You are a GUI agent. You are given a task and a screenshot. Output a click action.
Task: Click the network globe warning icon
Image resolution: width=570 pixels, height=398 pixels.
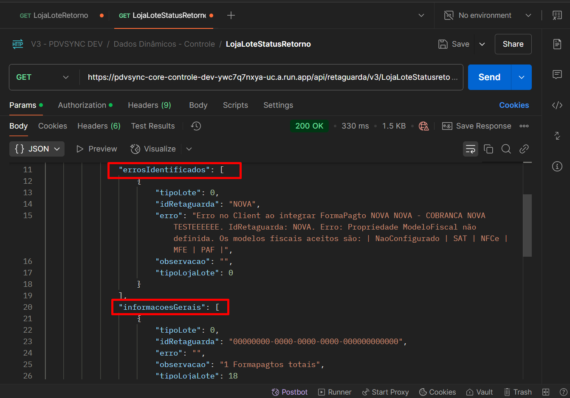423,126
